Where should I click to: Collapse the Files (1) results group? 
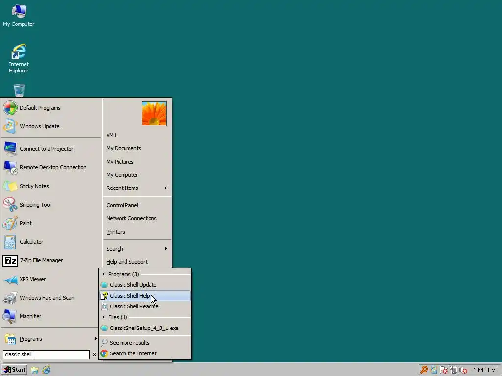coord(104,317)
